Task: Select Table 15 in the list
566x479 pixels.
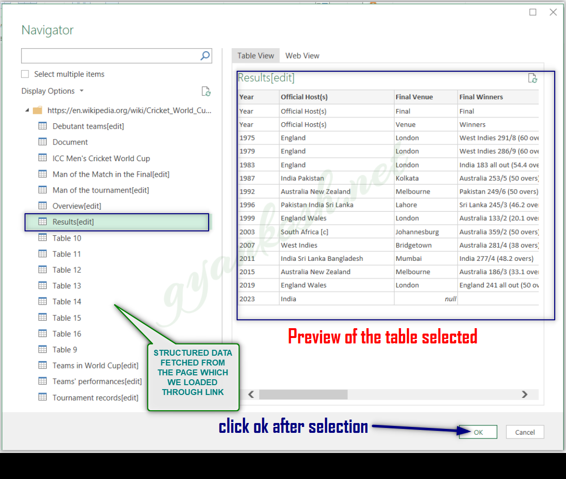Action: (67, 318)
